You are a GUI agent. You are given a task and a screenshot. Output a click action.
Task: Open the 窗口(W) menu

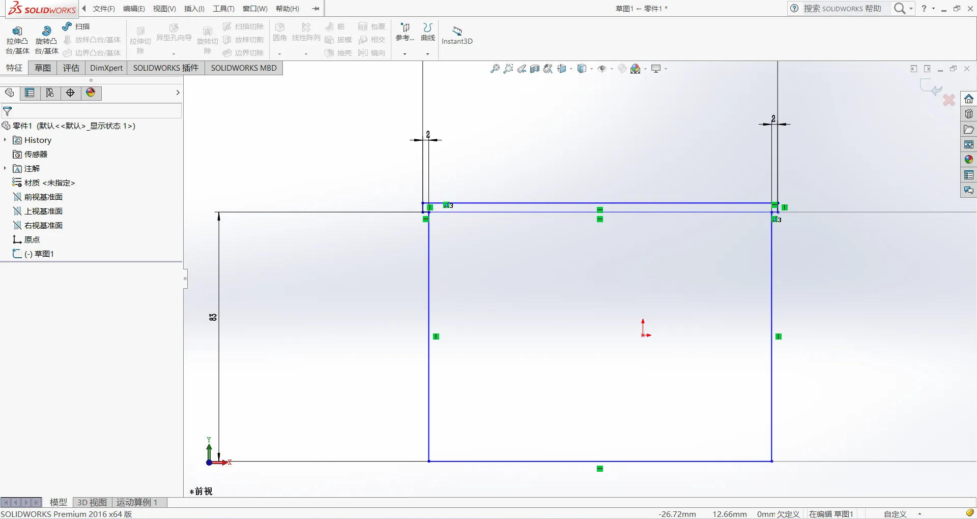(255, 9)
